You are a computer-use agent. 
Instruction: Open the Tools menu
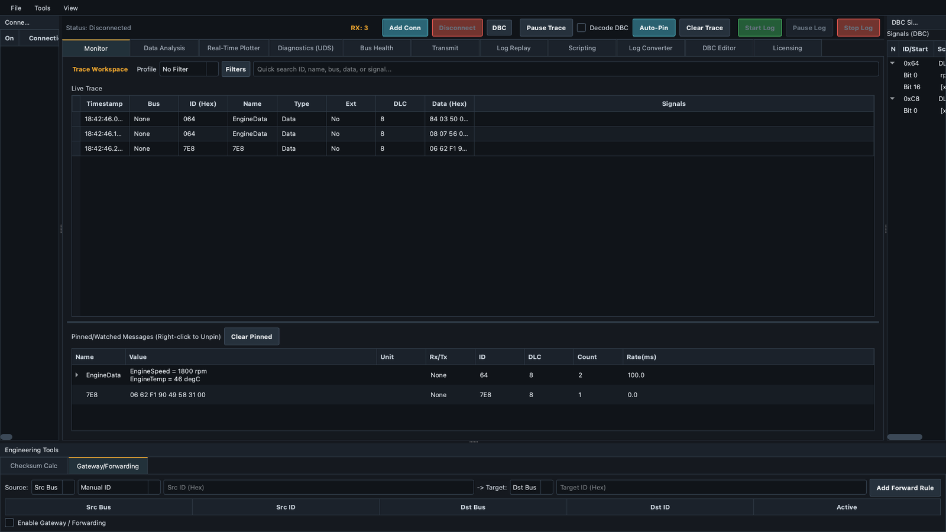point(43,8)
